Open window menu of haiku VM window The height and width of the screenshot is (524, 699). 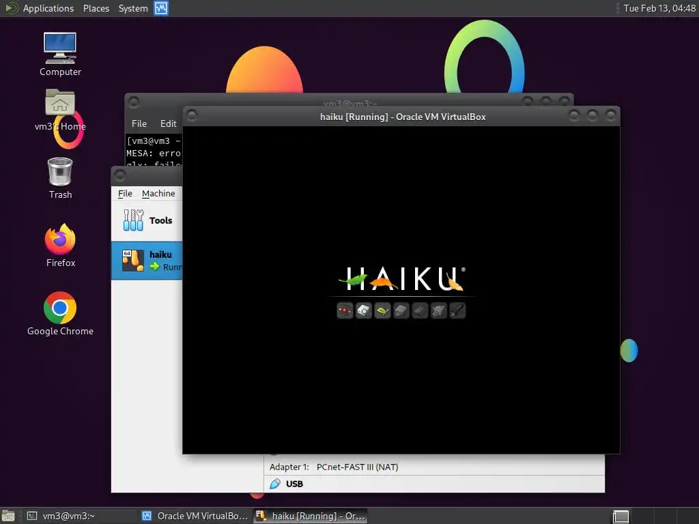pos(192,116)
